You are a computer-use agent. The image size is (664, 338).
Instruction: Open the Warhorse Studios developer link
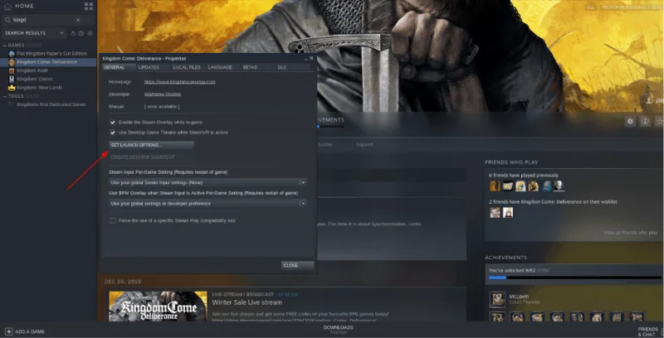(163, 94)
